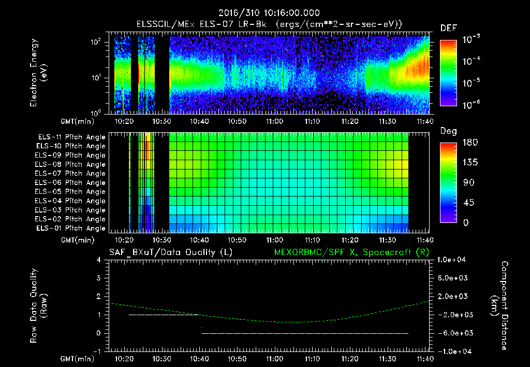Viewport: 530px width, 367px height.
Task: Click the ELS-10 Pitch Angle row label
Action: pos(71,146)
